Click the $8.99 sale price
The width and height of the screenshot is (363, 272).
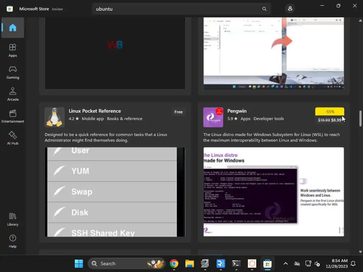[336, 120]
